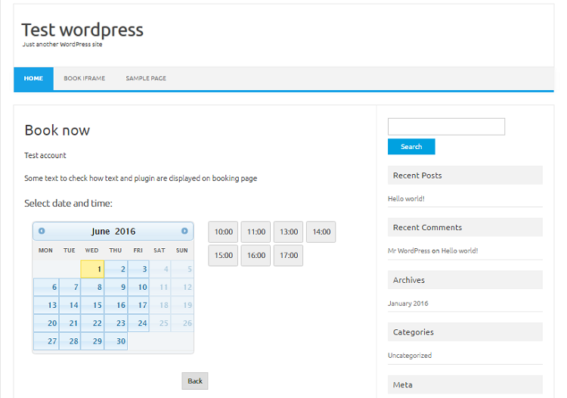
Task: Click the Back button
Action: pyautogui.click(x=194, y=381)
